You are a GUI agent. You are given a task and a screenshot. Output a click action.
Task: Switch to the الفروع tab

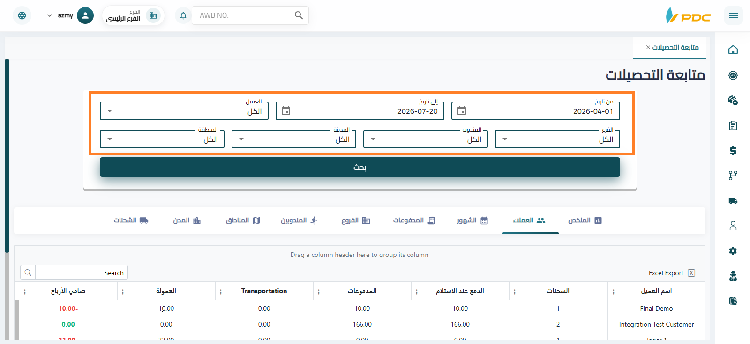point(355,220)
